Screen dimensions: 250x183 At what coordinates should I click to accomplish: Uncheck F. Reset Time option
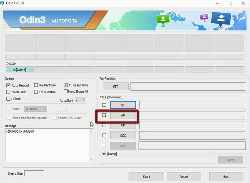[65, 85]
